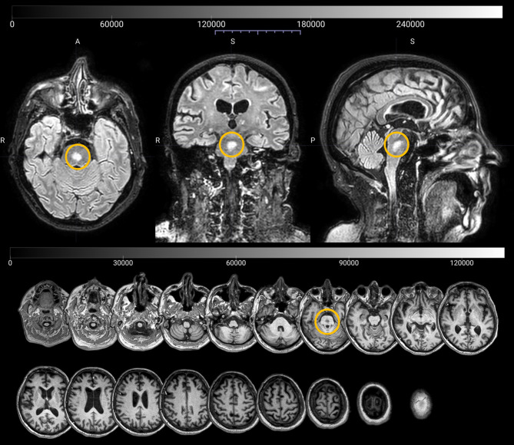
Task: Open the fourth slice in the bottom mosaic row
Action: (187, 404)
